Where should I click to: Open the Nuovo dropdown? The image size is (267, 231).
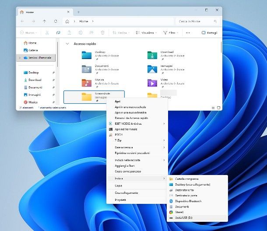point(28,32)
